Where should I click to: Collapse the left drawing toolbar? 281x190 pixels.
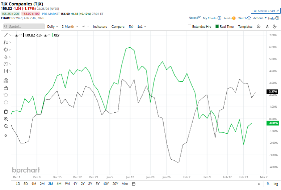tap(6, 135)
